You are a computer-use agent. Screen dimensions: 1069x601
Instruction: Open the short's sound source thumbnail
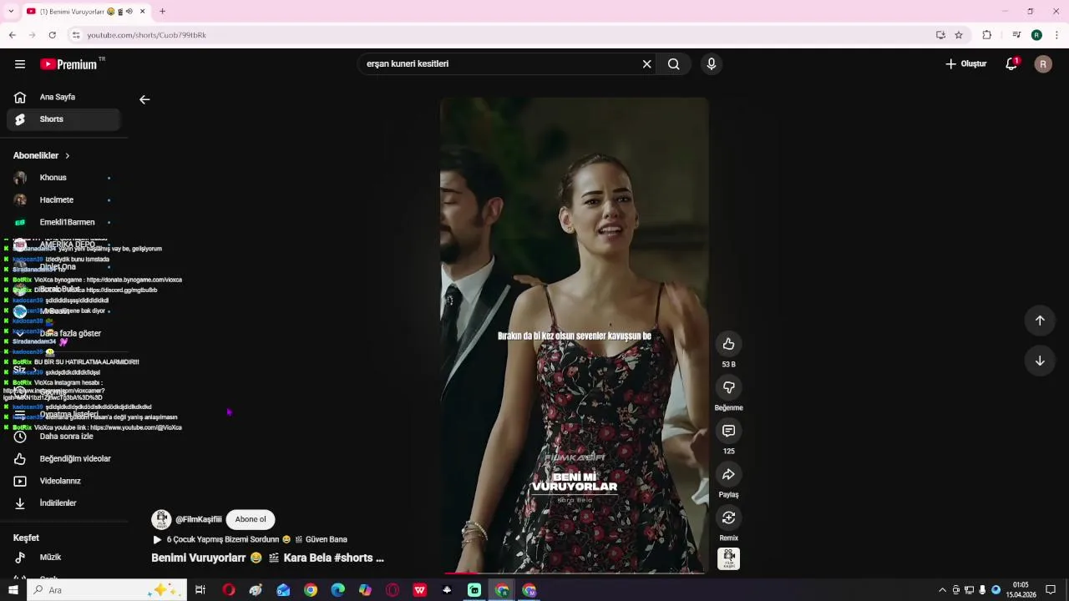pyautogui.click(x=728, y=558)
